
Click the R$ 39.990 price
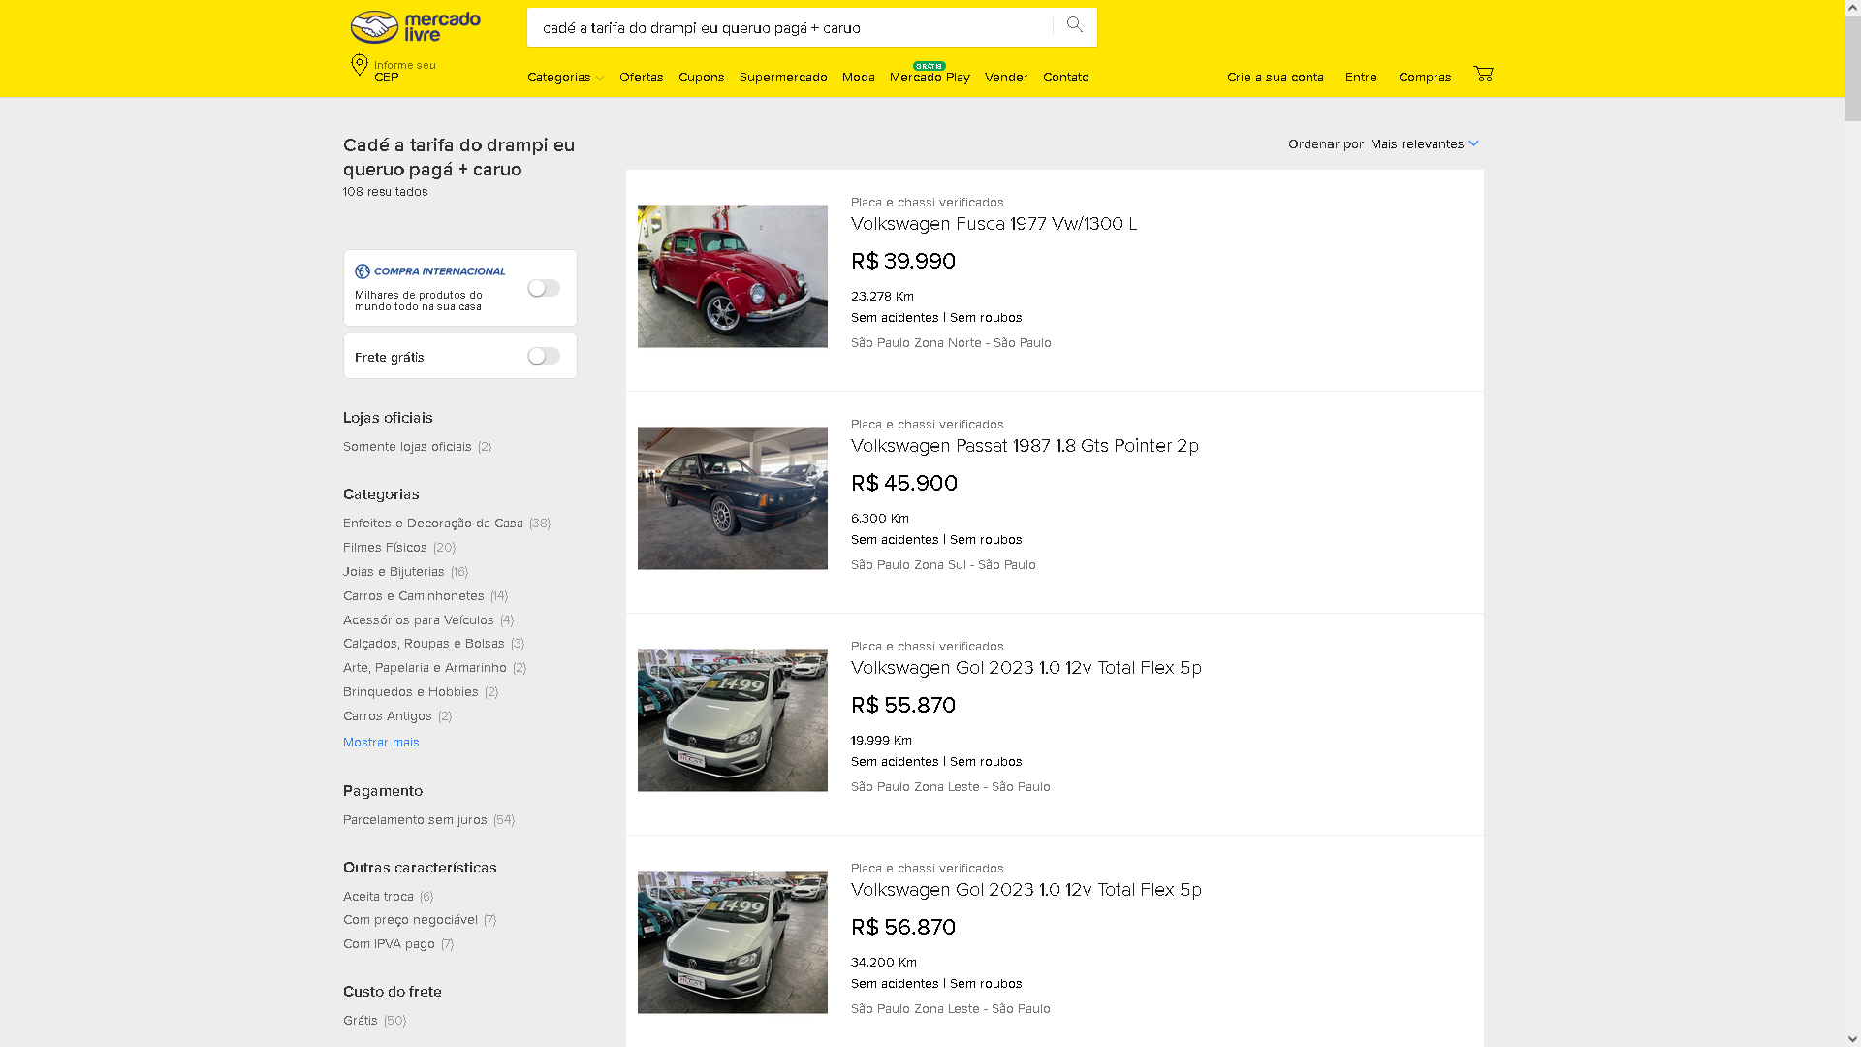903,261
